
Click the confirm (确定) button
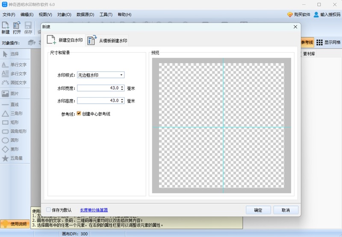click(x=258, y=210)
